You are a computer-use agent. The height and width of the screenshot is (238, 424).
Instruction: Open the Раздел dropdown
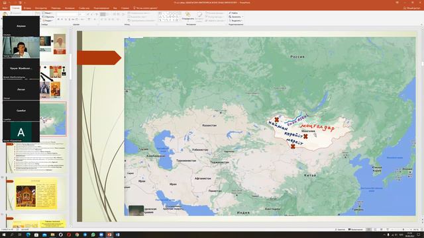48,20
